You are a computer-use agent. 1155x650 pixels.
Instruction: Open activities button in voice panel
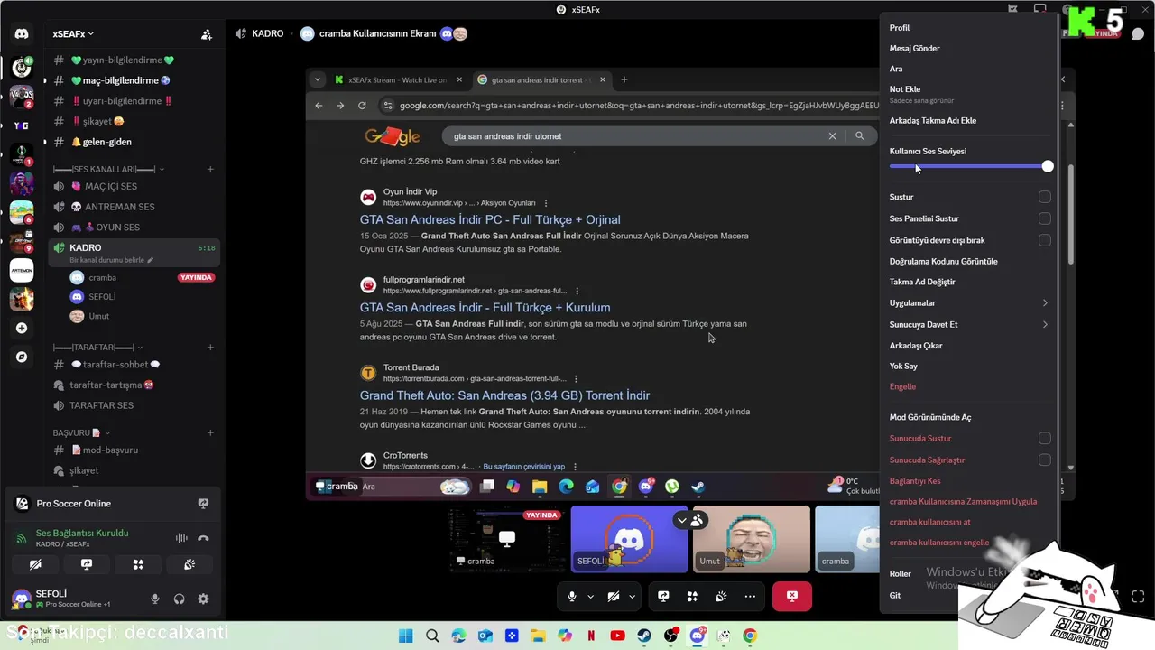(138, 564)
